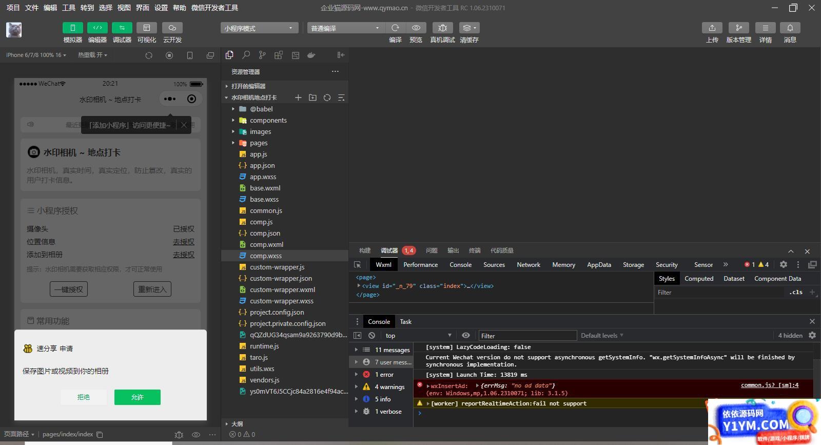Viewport: 821px width, 445px height.
Task: Click the compile refresh icon
Action: pyautogui.click(x=395, y=28)
